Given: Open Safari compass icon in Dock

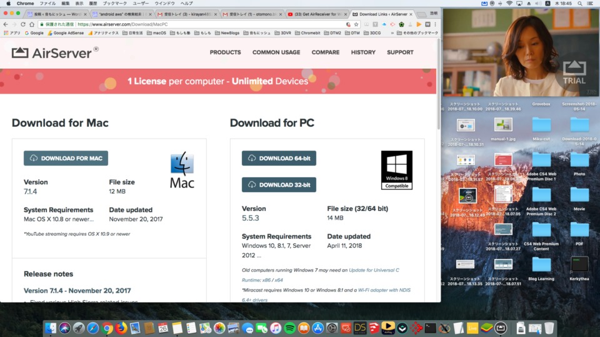Looking at the screenshot, I should click(93, 328).
